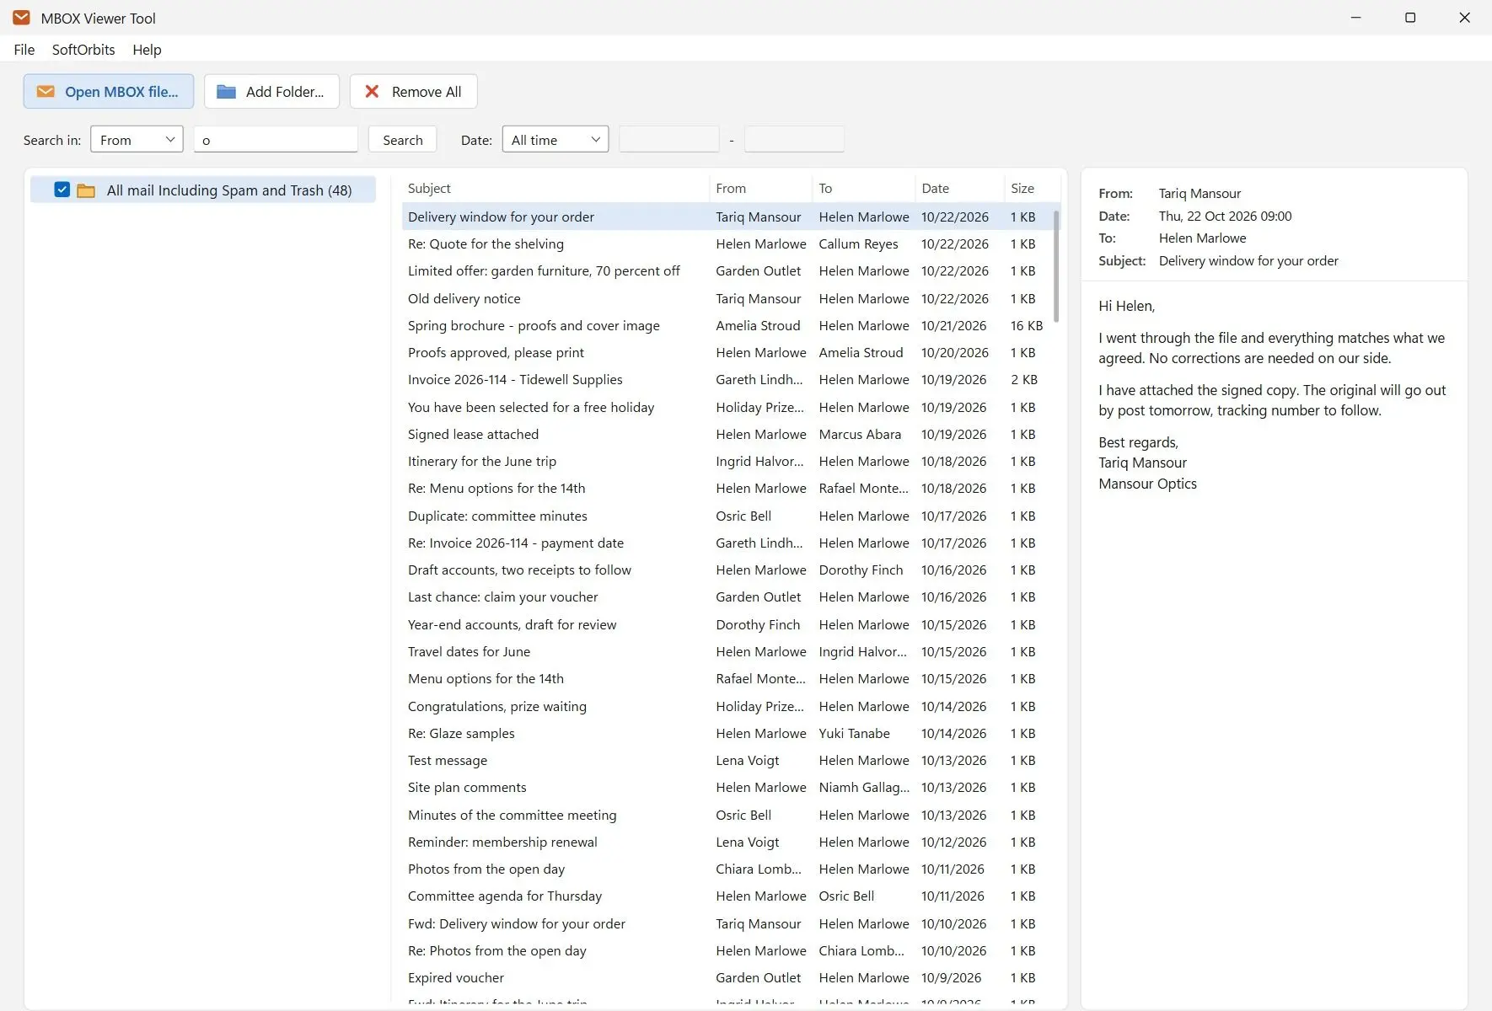
Task: Select 'Fwd: Delivery window for your order'
Action: point(727,923)
